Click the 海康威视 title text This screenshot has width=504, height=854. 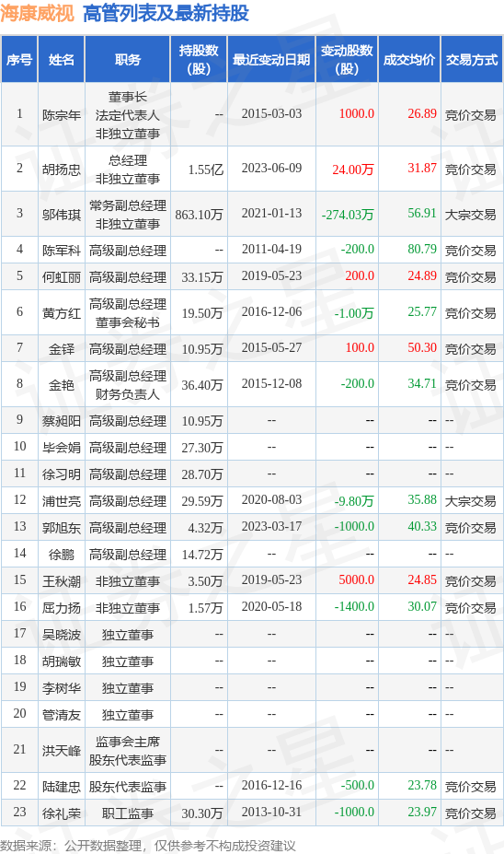tap(37, 13)
